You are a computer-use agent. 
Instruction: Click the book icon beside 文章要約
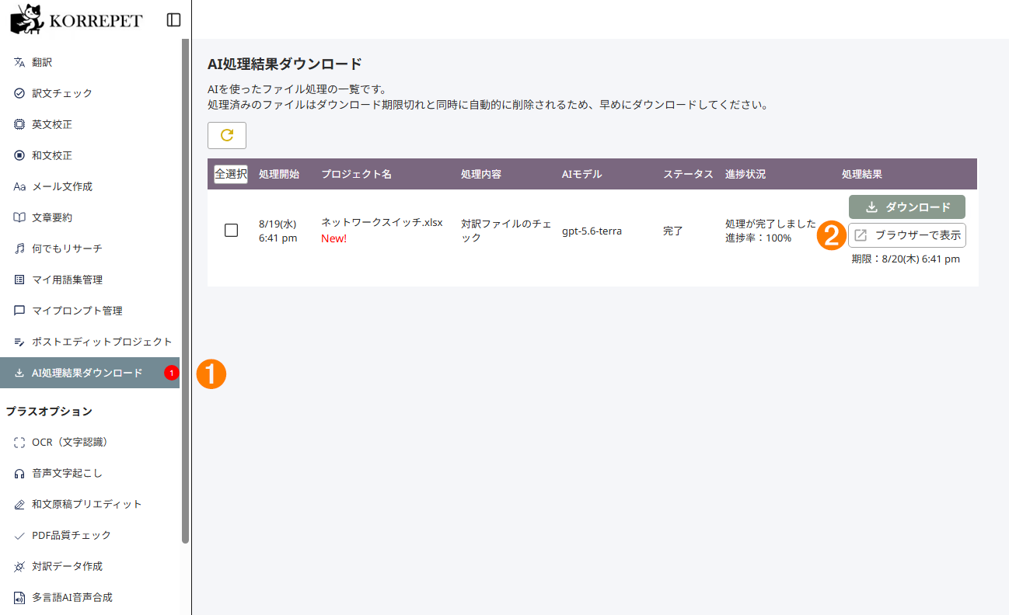19,217
